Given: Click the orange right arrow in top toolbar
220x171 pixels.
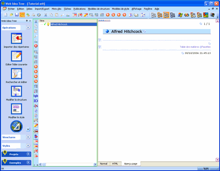Looking at the screenshot, I should click(124, 15).
